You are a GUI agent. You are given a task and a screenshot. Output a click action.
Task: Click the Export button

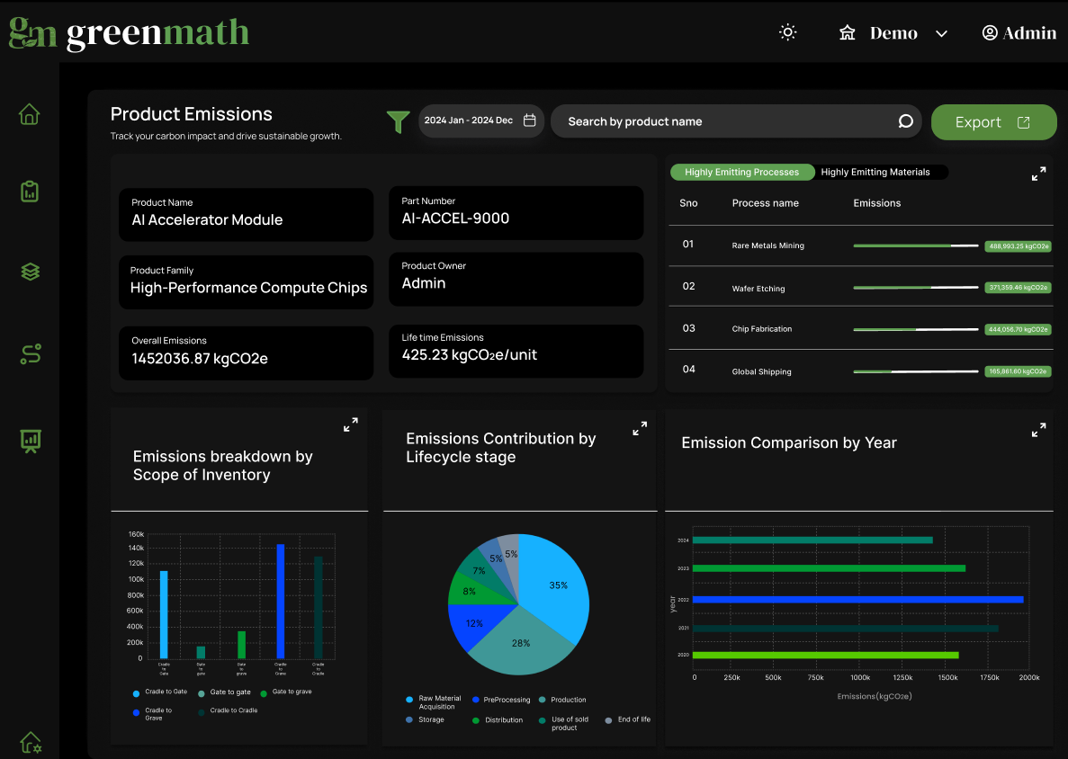(993, 122)
